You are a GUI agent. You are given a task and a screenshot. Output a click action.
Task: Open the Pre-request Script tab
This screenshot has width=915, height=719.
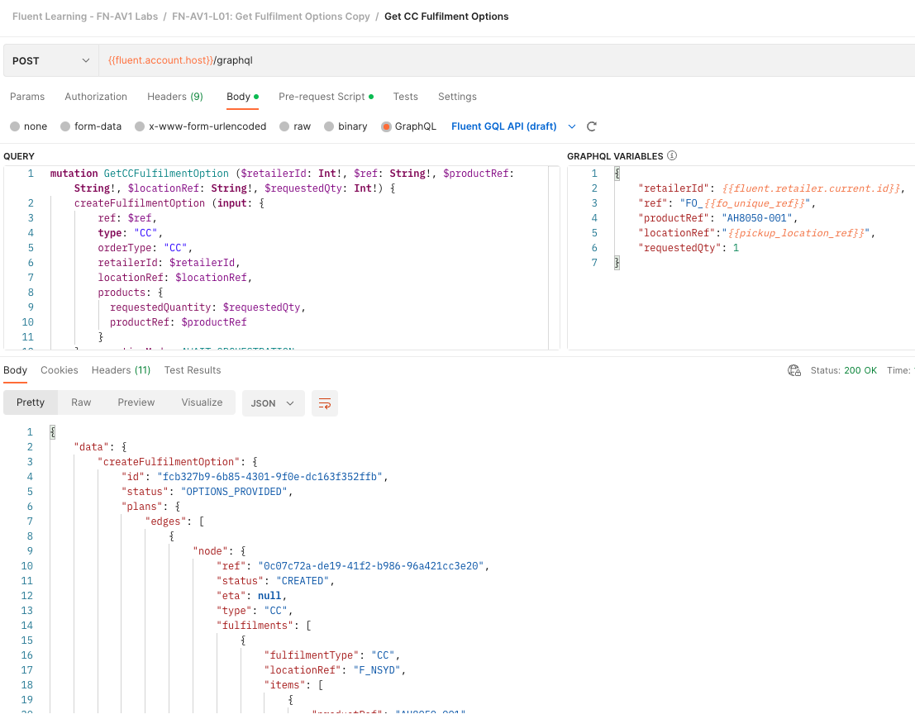point(326,97)
